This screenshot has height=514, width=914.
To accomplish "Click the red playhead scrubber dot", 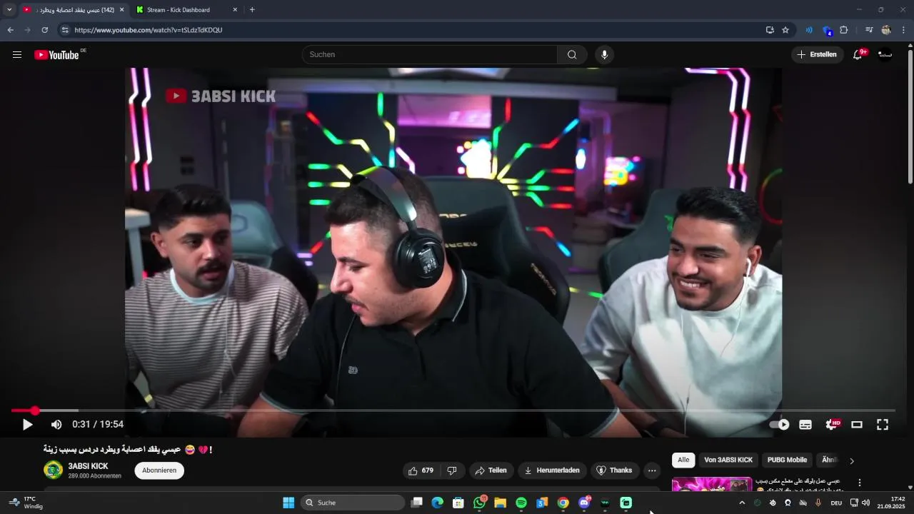I will click(34, 410).
